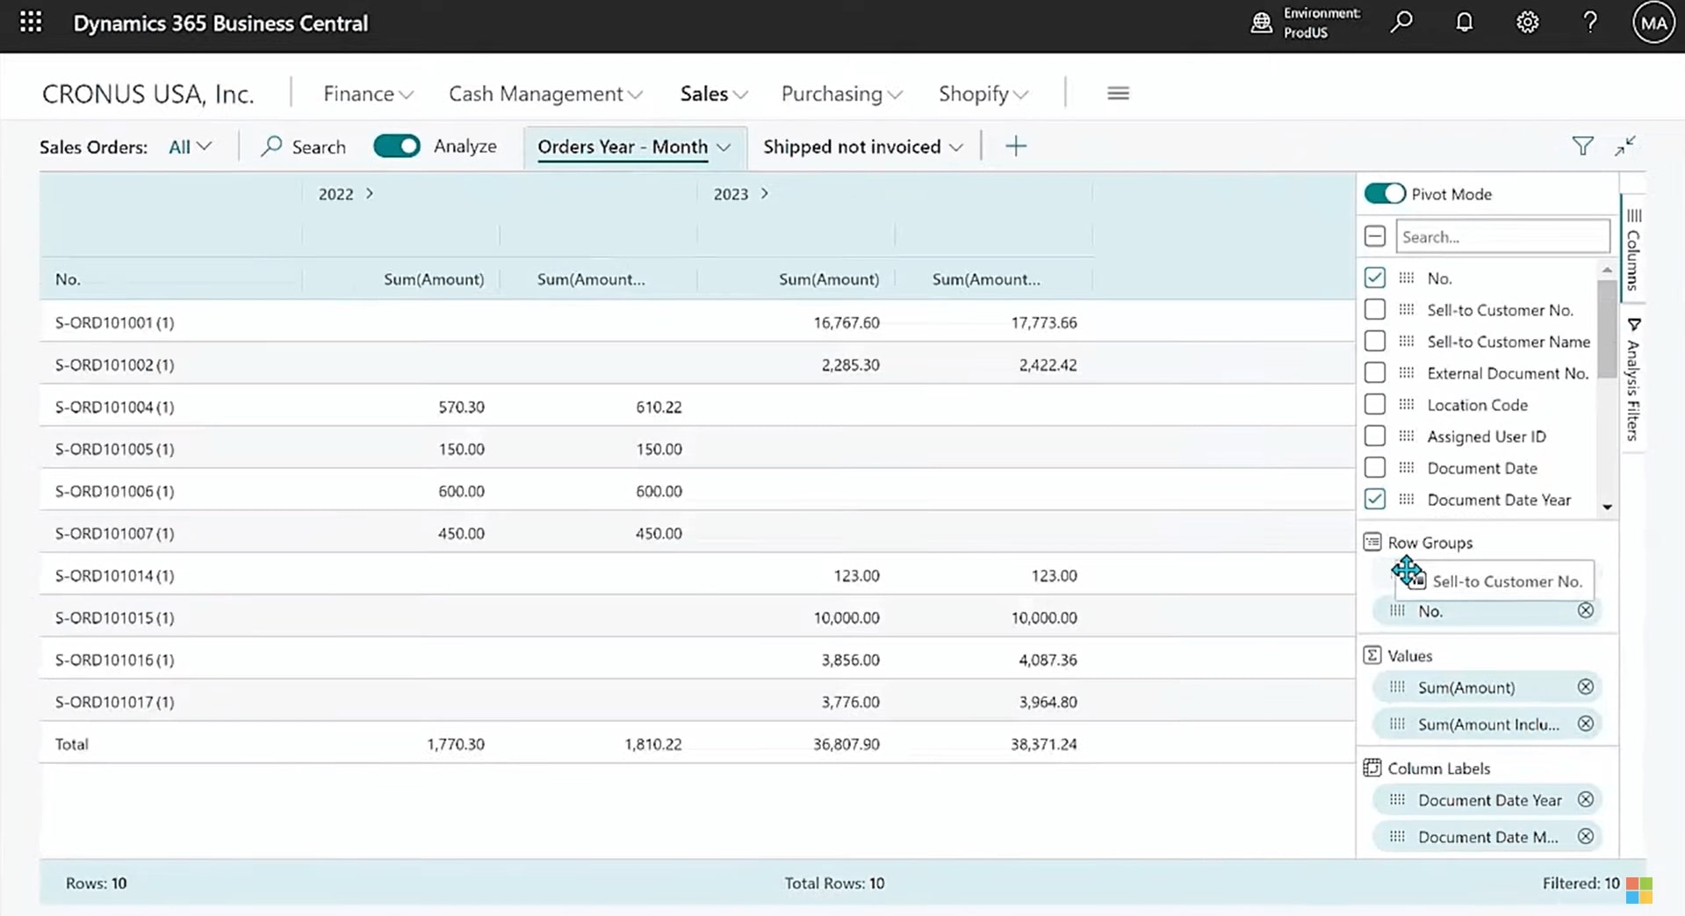This screenshot has height=916, width=1685.
Task: Expand the 2023 column group chevron
Action: pos(763,193)
